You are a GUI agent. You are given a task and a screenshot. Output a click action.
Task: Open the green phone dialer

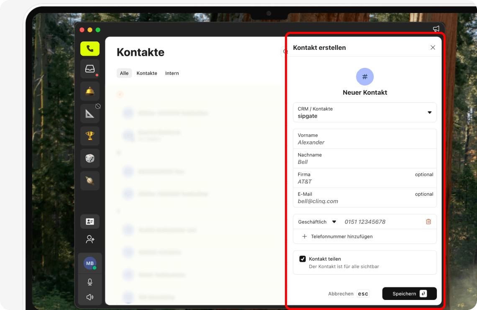tap(90, 49)
